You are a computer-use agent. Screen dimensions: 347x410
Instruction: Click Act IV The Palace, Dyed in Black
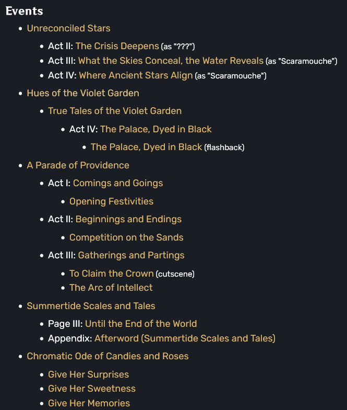155,129
